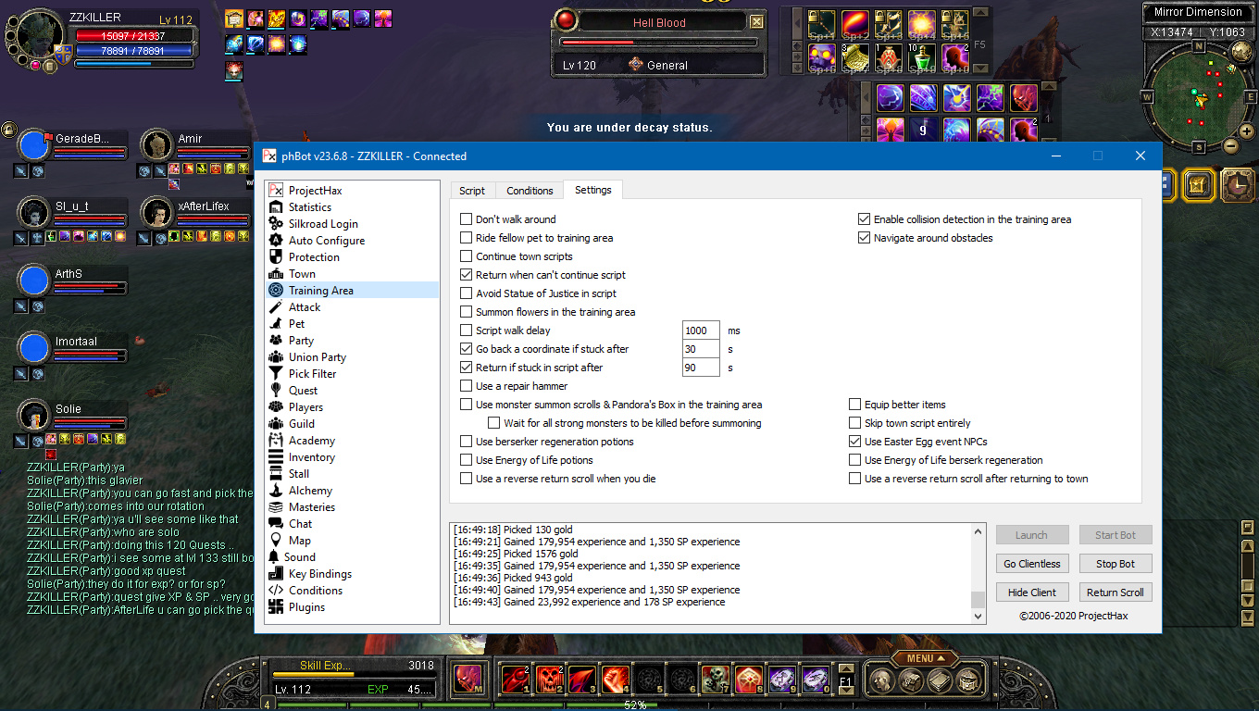Open the Key Bindings section
Viewport: 1259px width, 711px height.
tap(319, 574)
